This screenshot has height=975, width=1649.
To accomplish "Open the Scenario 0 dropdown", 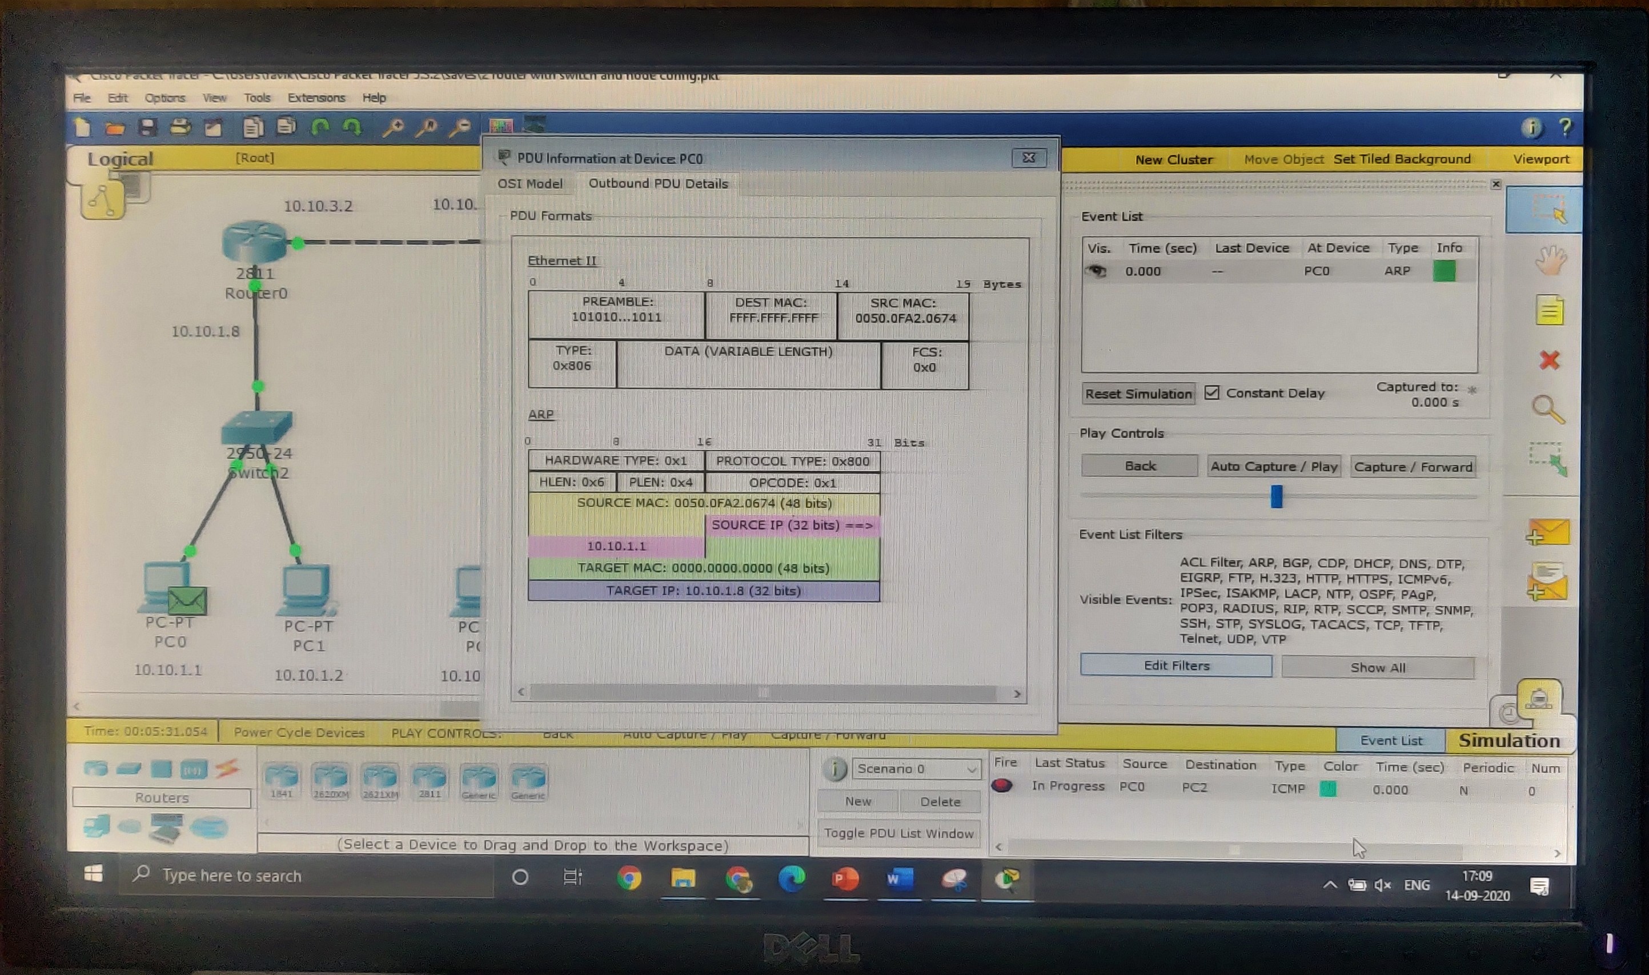I will tap(916, 769).
